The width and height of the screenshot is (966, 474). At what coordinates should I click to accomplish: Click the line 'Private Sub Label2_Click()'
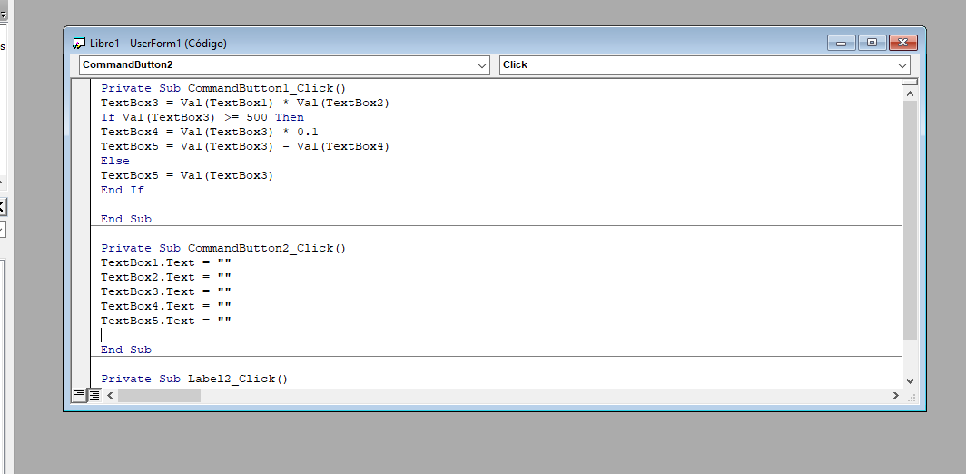(x=194, y=379)
